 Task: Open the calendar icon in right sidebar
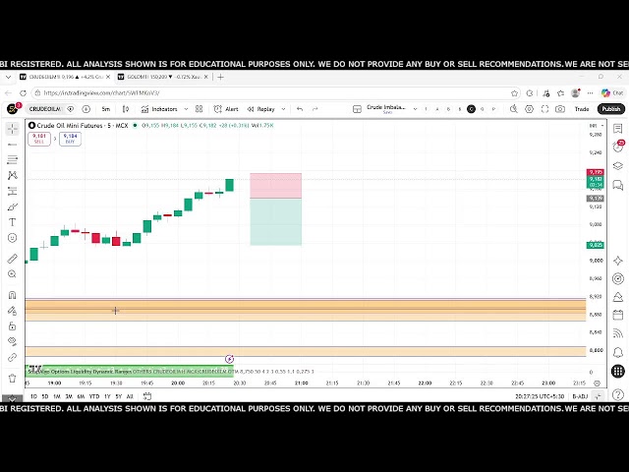point(618,315)
